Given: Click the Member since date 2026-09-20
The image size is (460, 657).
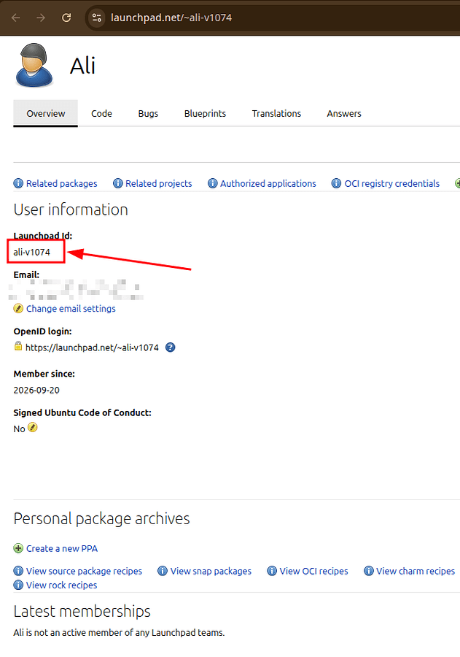Looking at the screenshot, I should coord(36,390).
